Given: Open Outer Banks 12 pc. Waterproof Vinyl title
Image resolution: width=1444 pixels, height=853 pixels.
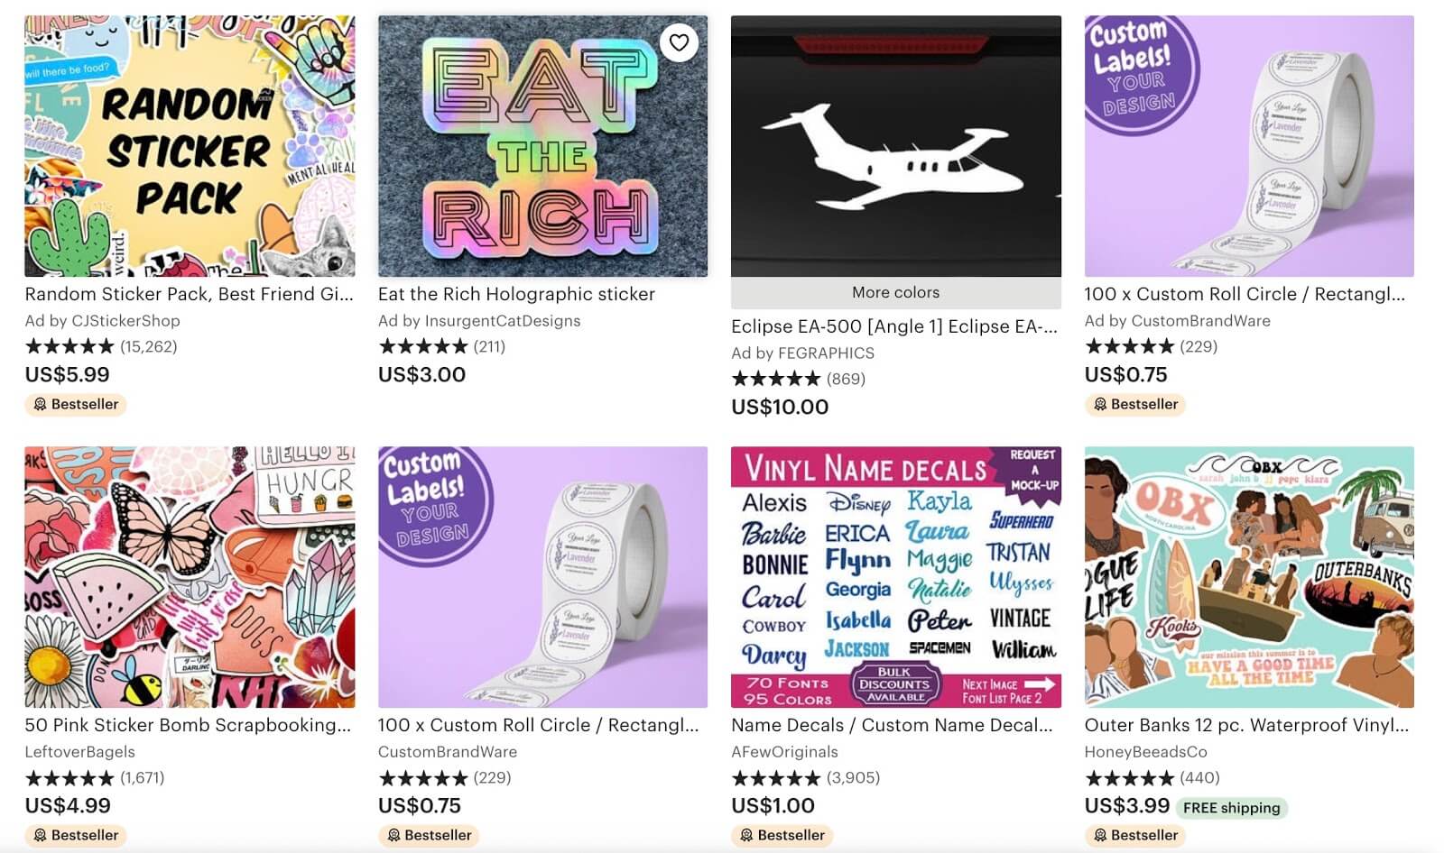Looking at the screenshot, I should (x=1245, y=725).
